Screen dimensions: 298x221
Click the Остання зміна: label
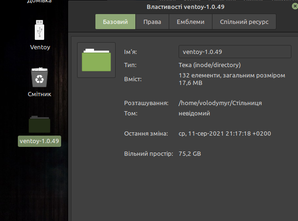146,134
